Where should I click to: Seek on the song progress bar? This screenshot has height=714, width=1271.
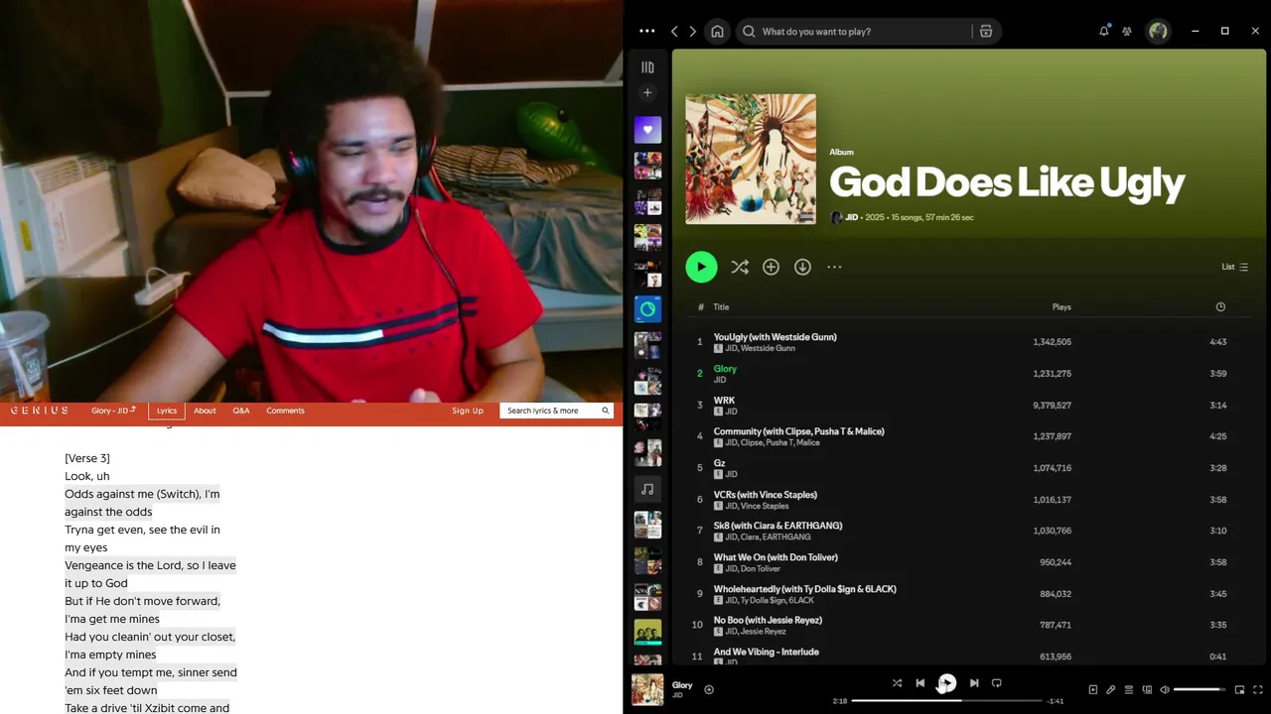click(x=946, y=701)
